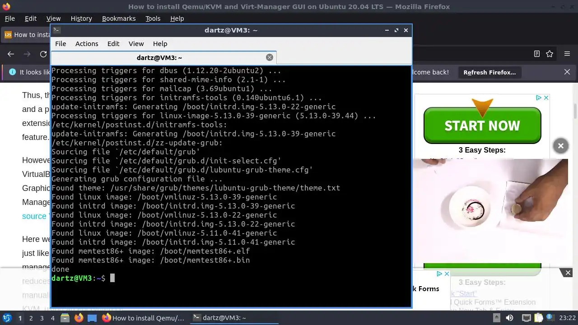Open the terminal's Help menu
Viewport: 578px width, 325px height.
160,44
